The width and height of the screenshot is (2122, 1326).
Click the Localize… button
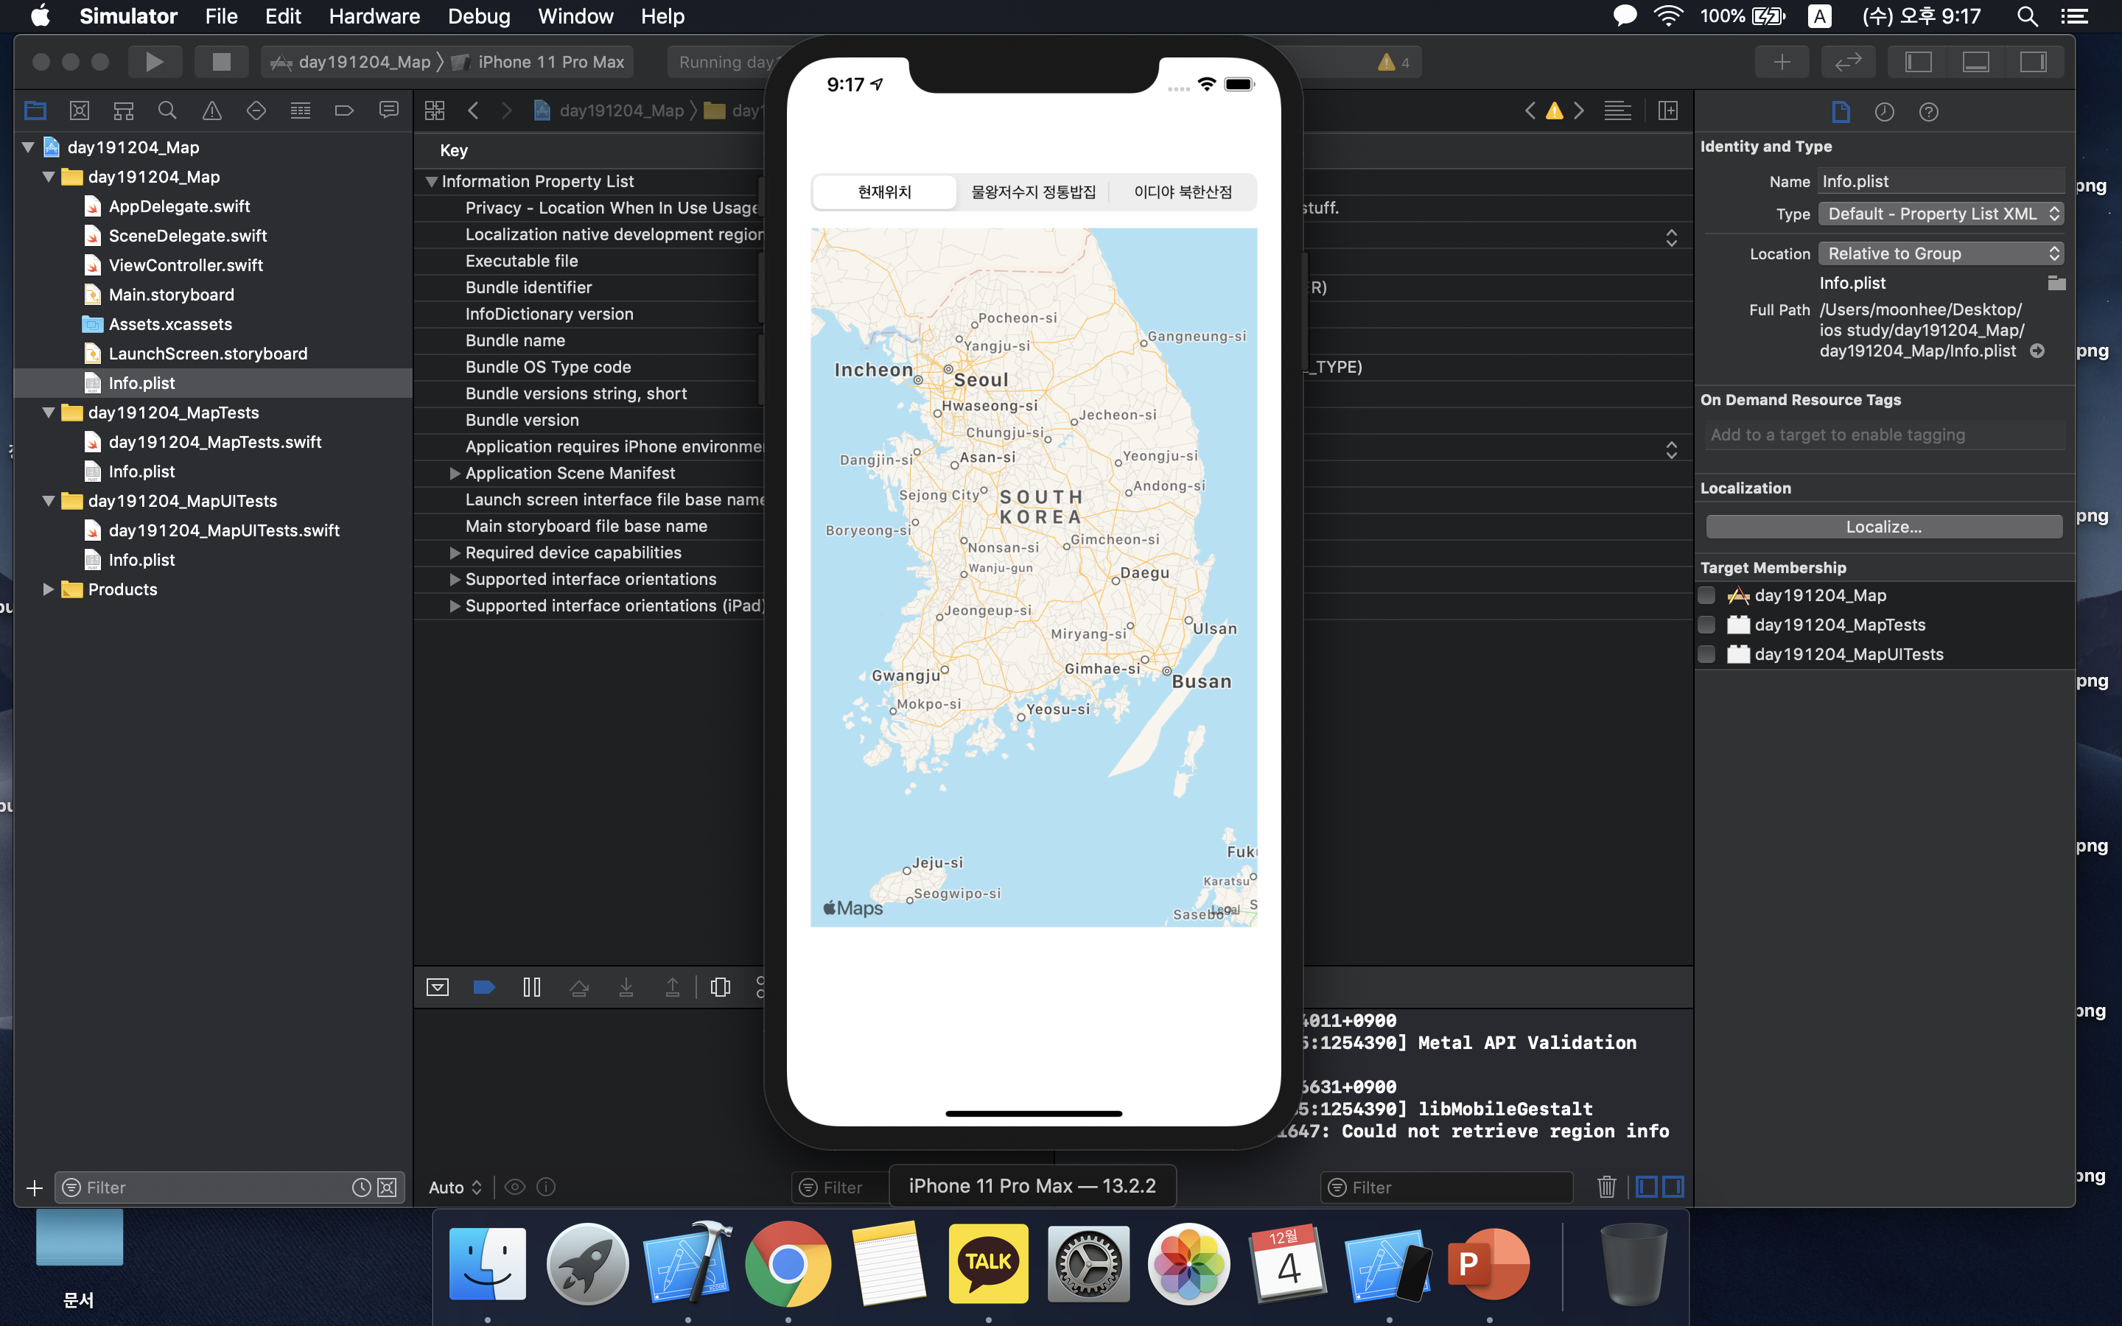(1883, 527)
